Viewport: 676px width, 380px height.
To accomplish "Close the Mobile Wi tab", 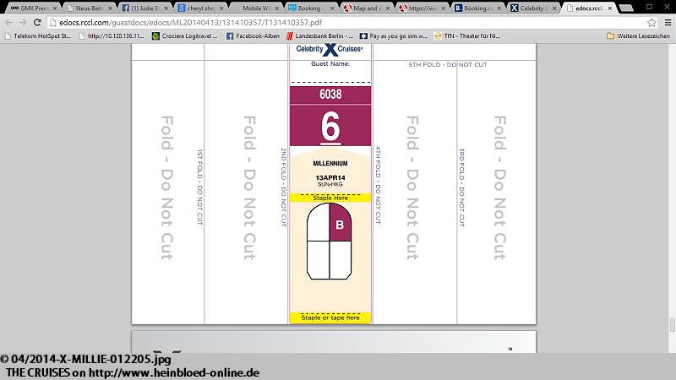I will click(277, 8).
